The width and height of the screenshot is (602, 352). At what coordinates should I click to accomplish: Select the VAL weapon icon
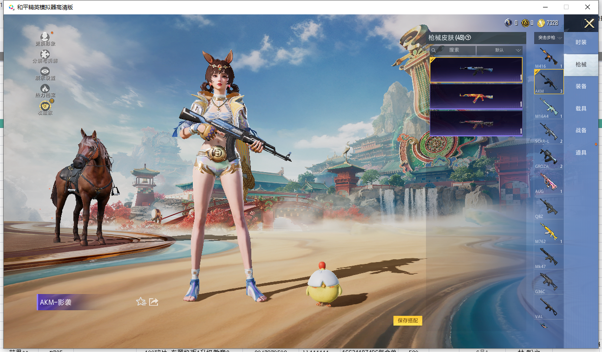(x=549, y=307)
